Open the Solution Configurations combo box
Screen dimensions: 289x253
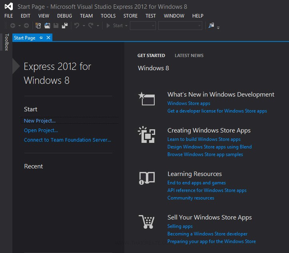(x=143, y=26)
